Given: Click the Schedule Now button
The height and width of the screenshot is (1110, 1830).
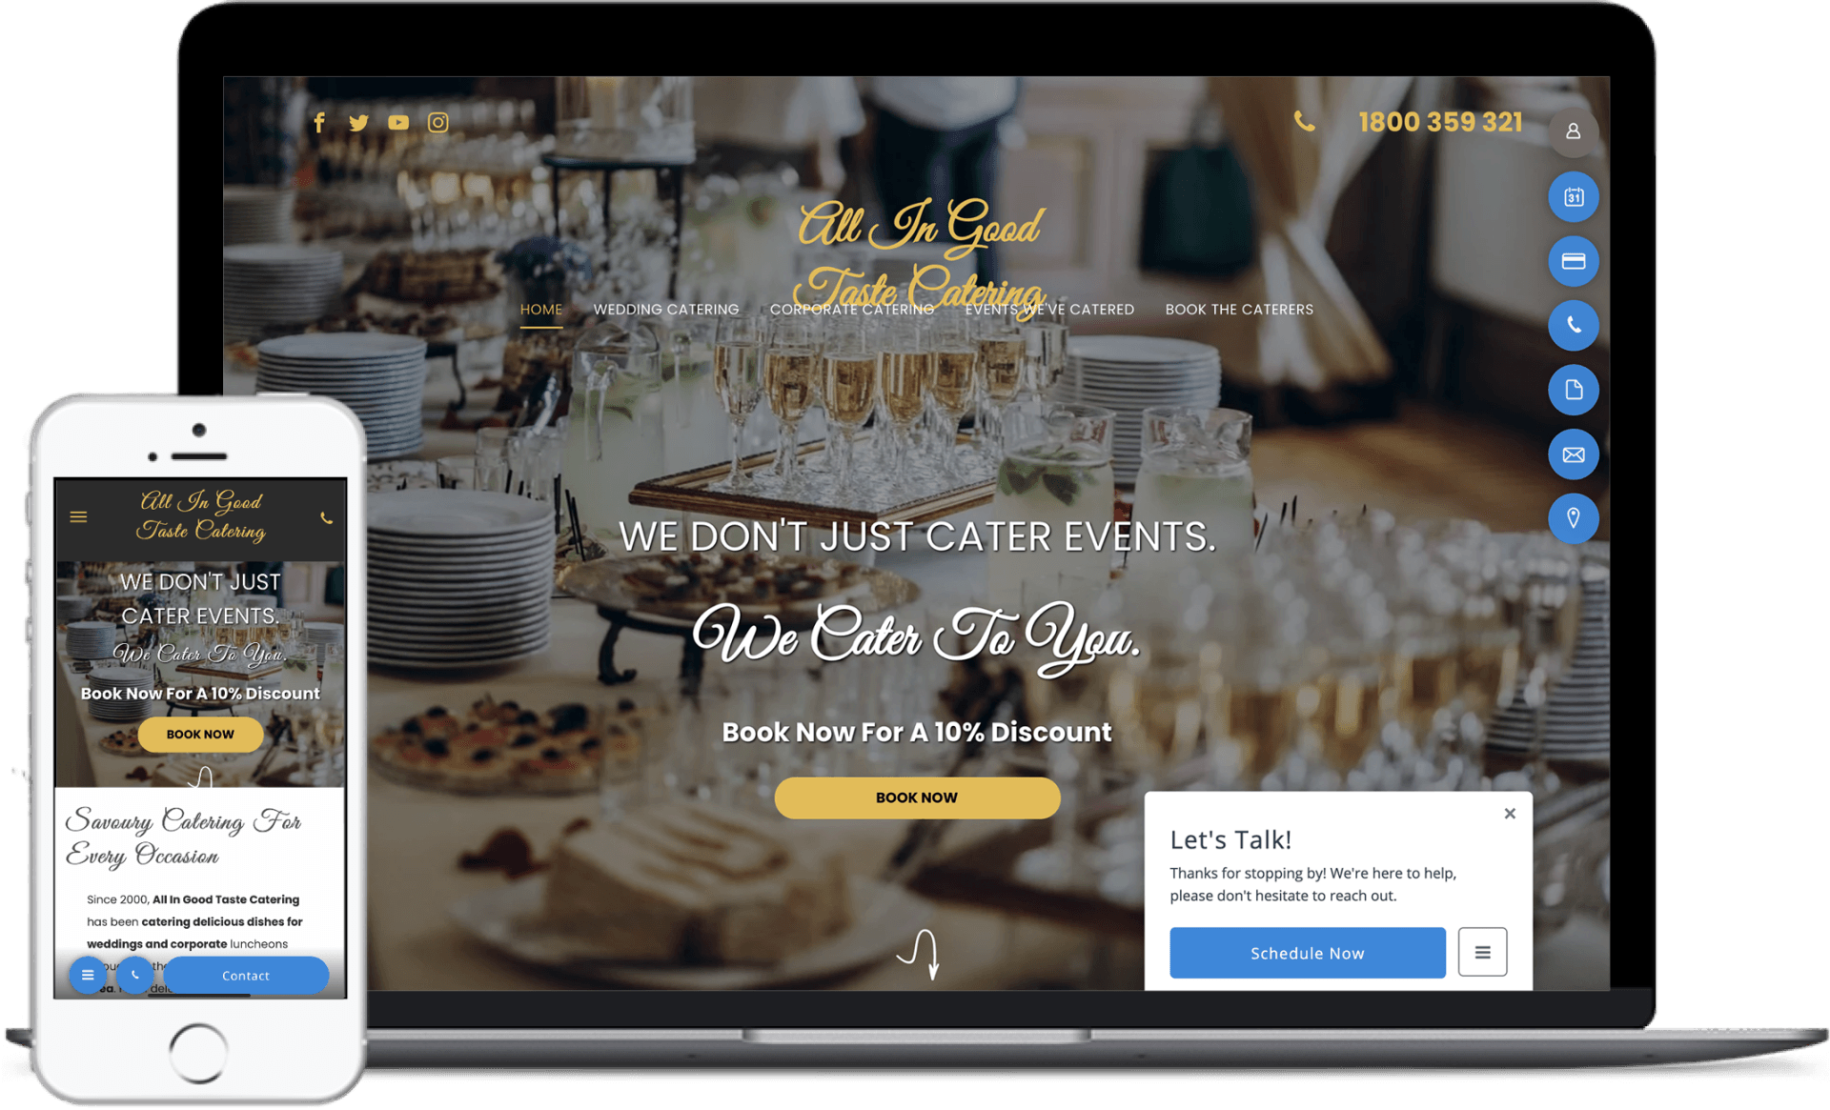Looking at the screenshot, I should click(x=1308, y=953).
